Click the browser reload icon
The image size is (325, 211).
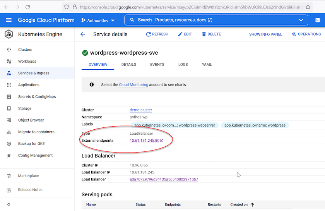[x=27, y=7]
